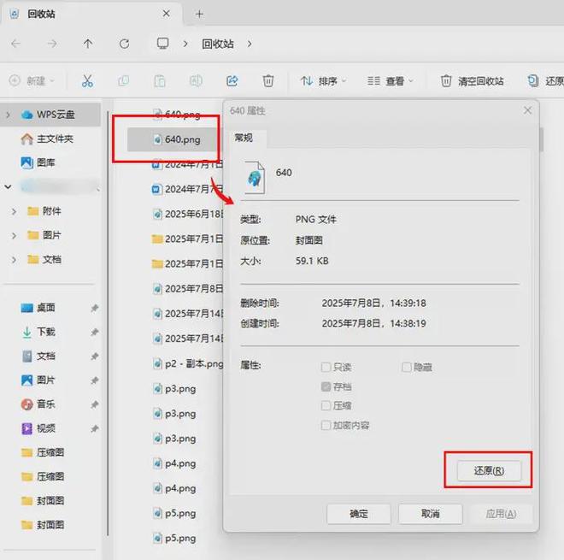The width and height of the screenshot is (564, 560).
Task: Click the up-directory arrow icon
Action: tap(88, 44)
